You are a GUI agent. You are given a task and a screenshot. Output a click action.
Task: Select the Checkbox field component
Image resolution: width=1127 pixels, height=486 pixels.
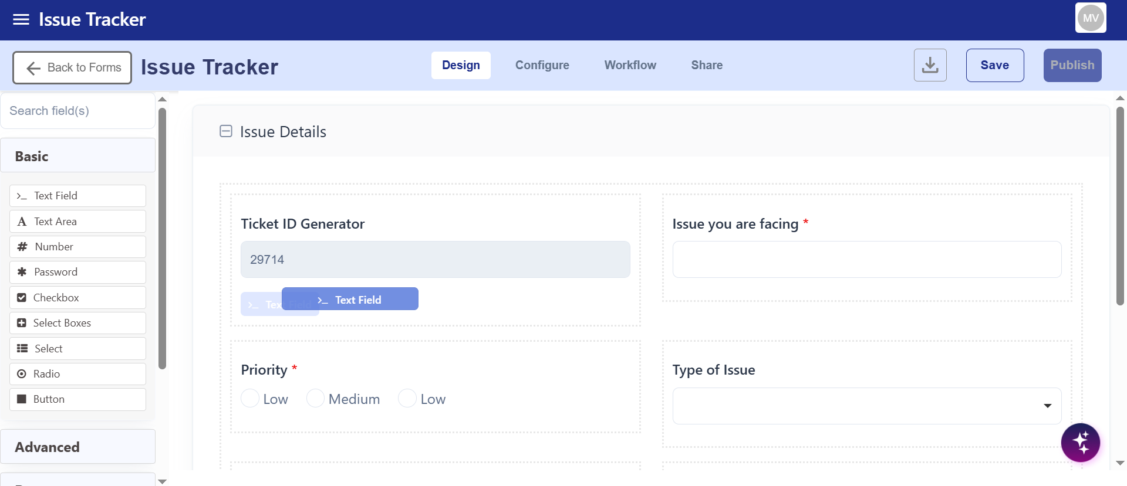(x=77, y=298)
